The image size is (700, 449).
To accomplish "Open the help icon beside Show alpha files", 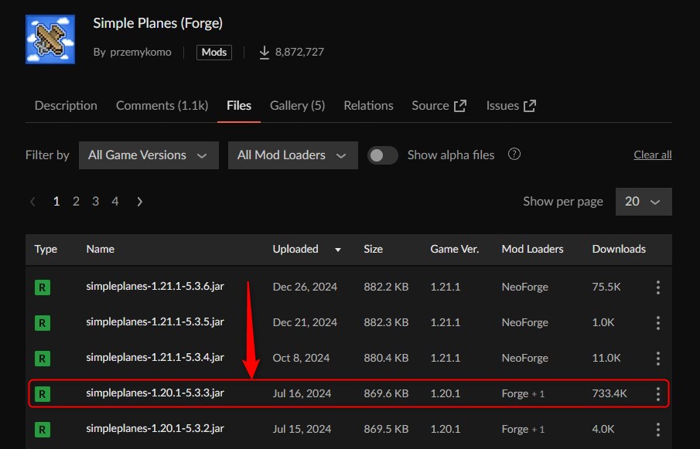I will click(x=514, y=155).
